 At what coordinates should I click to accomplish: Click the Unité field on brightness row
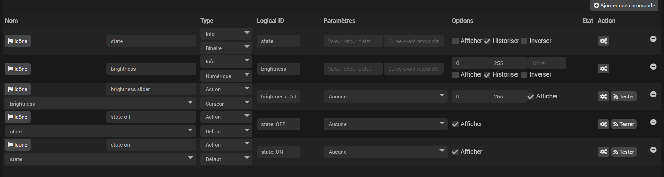tap(547, 63)
